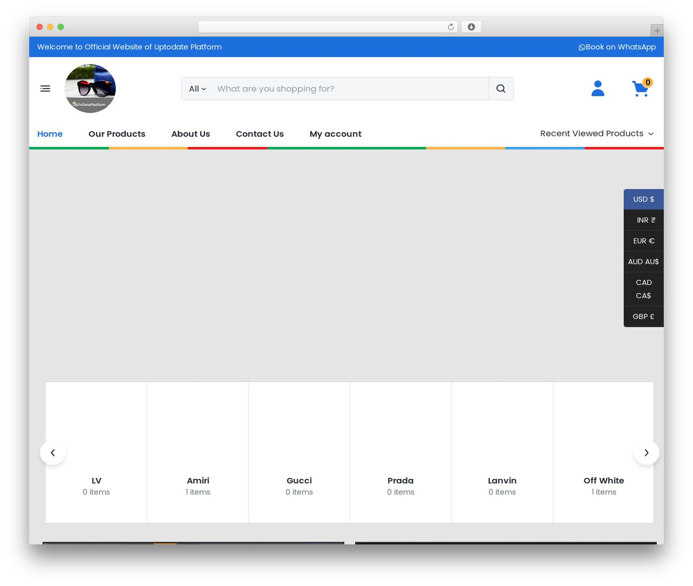Open the Gucci brand category
693x586 pixels.
(x=299, y=452)
